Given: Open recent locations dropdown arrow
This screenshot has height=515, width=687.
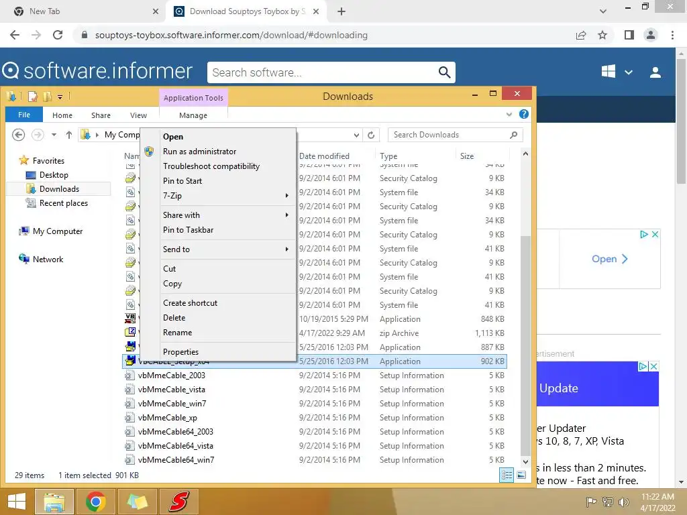Looking at the screenshot, I should [x=54, y=135].
